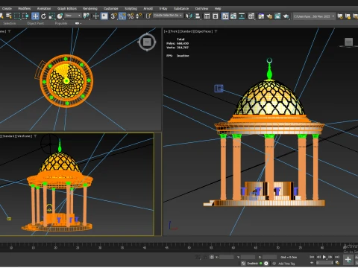Screen dimensions: 358x268
Task: Open the Schematic View icon
Action: (242, 16)
